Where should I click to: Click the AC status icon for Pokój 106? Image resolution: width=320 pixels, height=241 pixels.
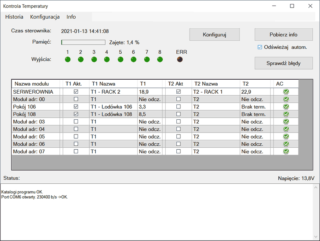coord(286,107)
